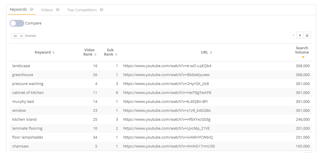The width and height of the screenshot is (318, 153).
Task: Switch to the Videos tab
Action: point(47,10)
